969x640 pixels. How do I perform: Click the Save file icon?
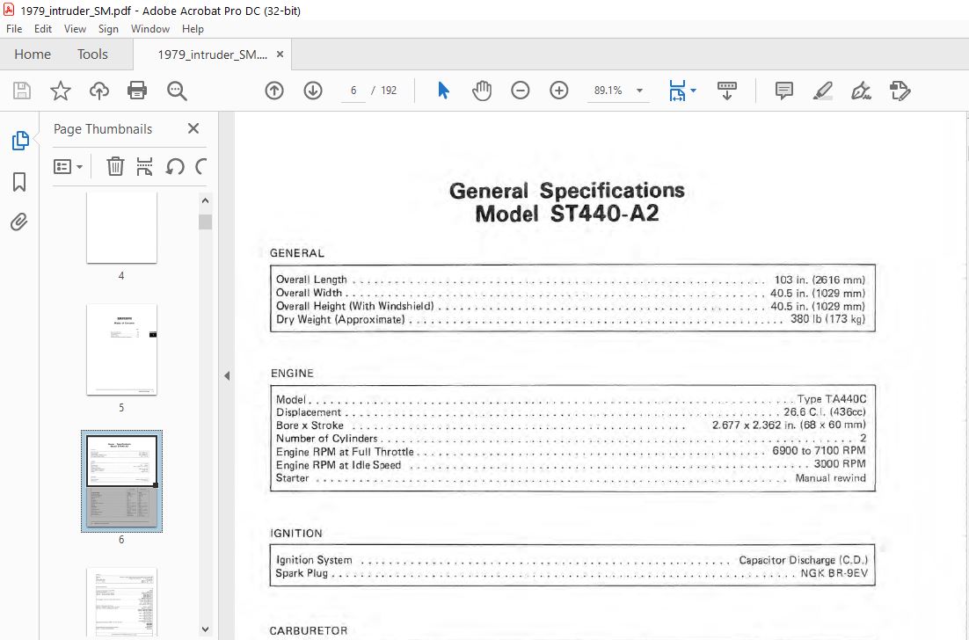coord(22,91)
